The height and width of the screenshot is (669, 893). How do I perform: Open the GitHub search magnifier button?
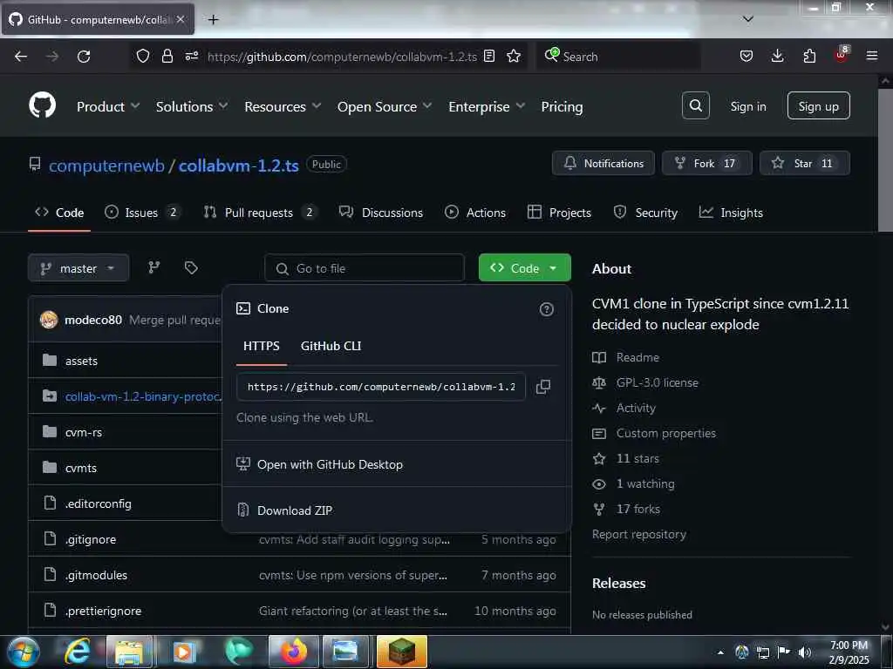coord(695,105)
